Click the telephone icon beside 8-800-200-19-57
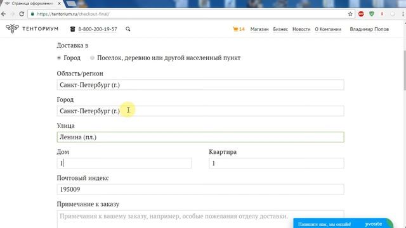This screenshot has width=406, height=228. [x=72, y=29]
